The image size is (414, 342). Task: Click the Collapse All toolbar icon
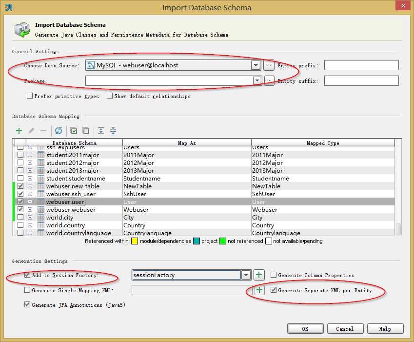coord(113,131)
